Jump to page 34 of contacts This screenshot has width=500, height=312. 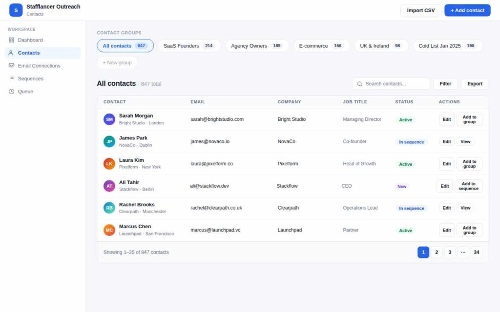click(x=477, y=252)
